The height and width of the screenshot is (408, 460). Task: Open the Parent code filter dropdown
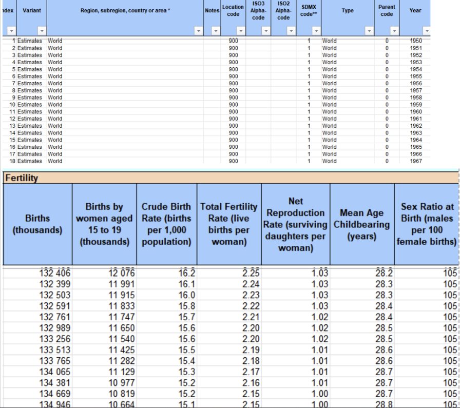pyautogui.click(x=394, y=31)
